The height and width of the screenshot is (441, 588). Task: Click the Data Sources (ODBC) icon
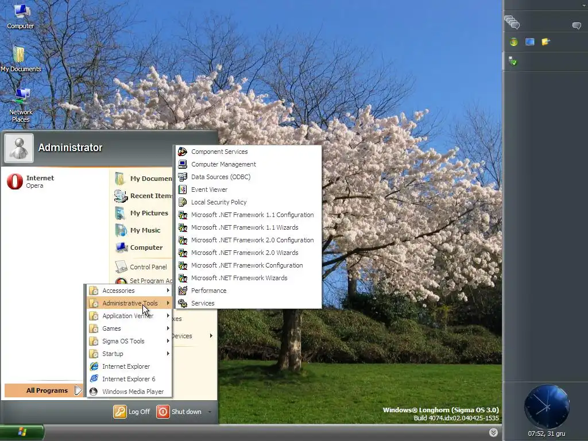pyautogui.click(x=183, y=177)
